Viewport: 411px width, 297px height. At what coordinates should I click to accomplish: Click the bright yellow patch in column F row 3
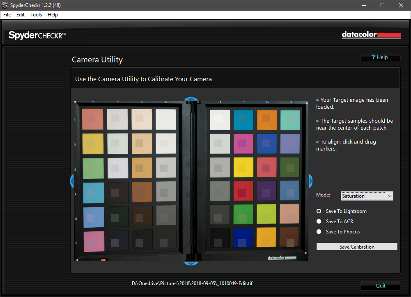pyautogui.click(x=243, y=167)
